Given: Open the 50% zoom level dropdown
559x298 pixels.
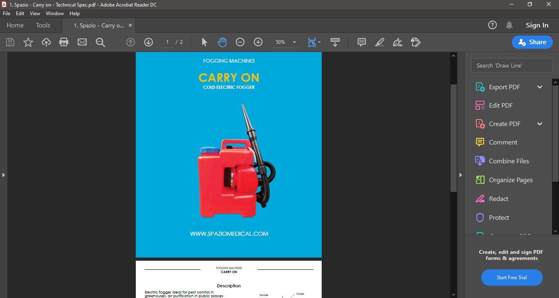Looking at the screenshot, I should tap(294, 42).
